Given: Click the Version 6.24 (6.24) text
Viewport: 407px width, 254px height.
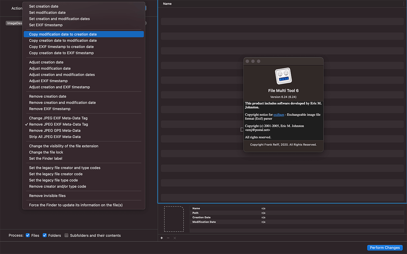Looking at the screenshot, I should click(283, 97).
